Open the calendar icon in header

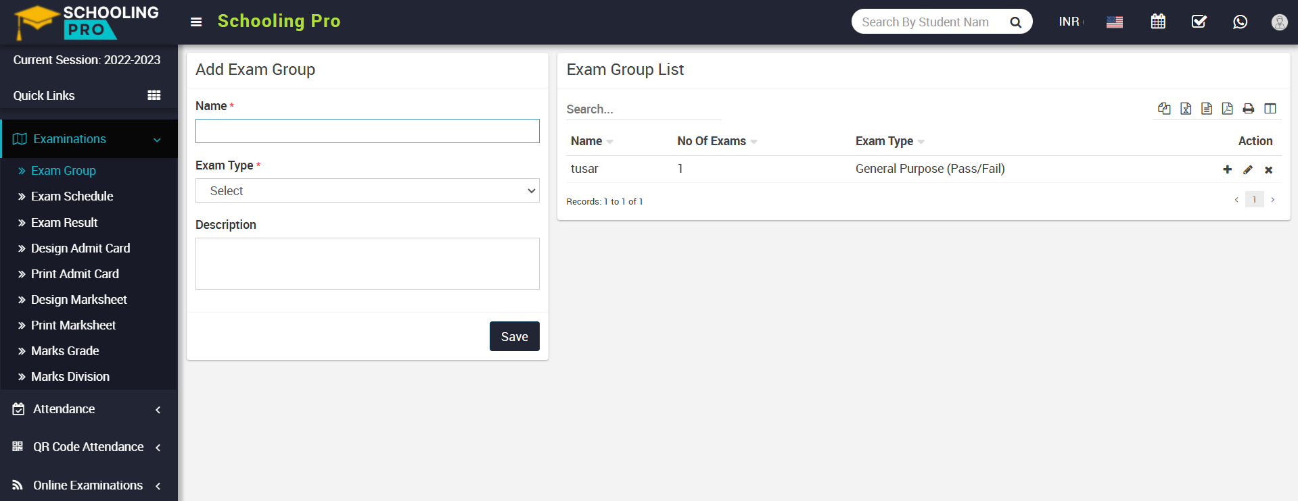pos(1158,22)
